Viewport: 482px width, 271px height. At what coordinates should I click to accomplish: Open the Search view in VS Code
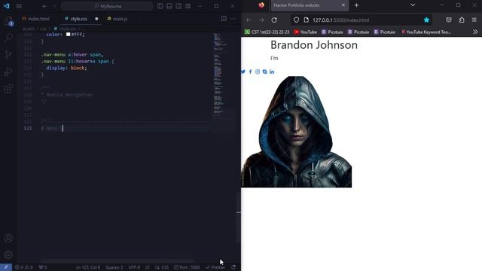point(8,38)
